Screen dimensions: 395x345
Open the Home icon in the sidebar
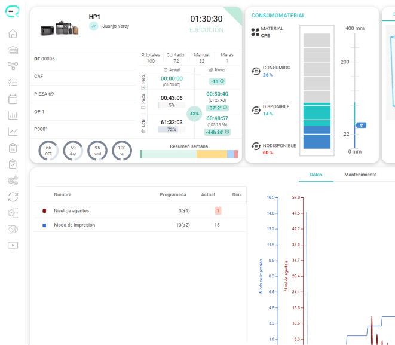point(13,33)
